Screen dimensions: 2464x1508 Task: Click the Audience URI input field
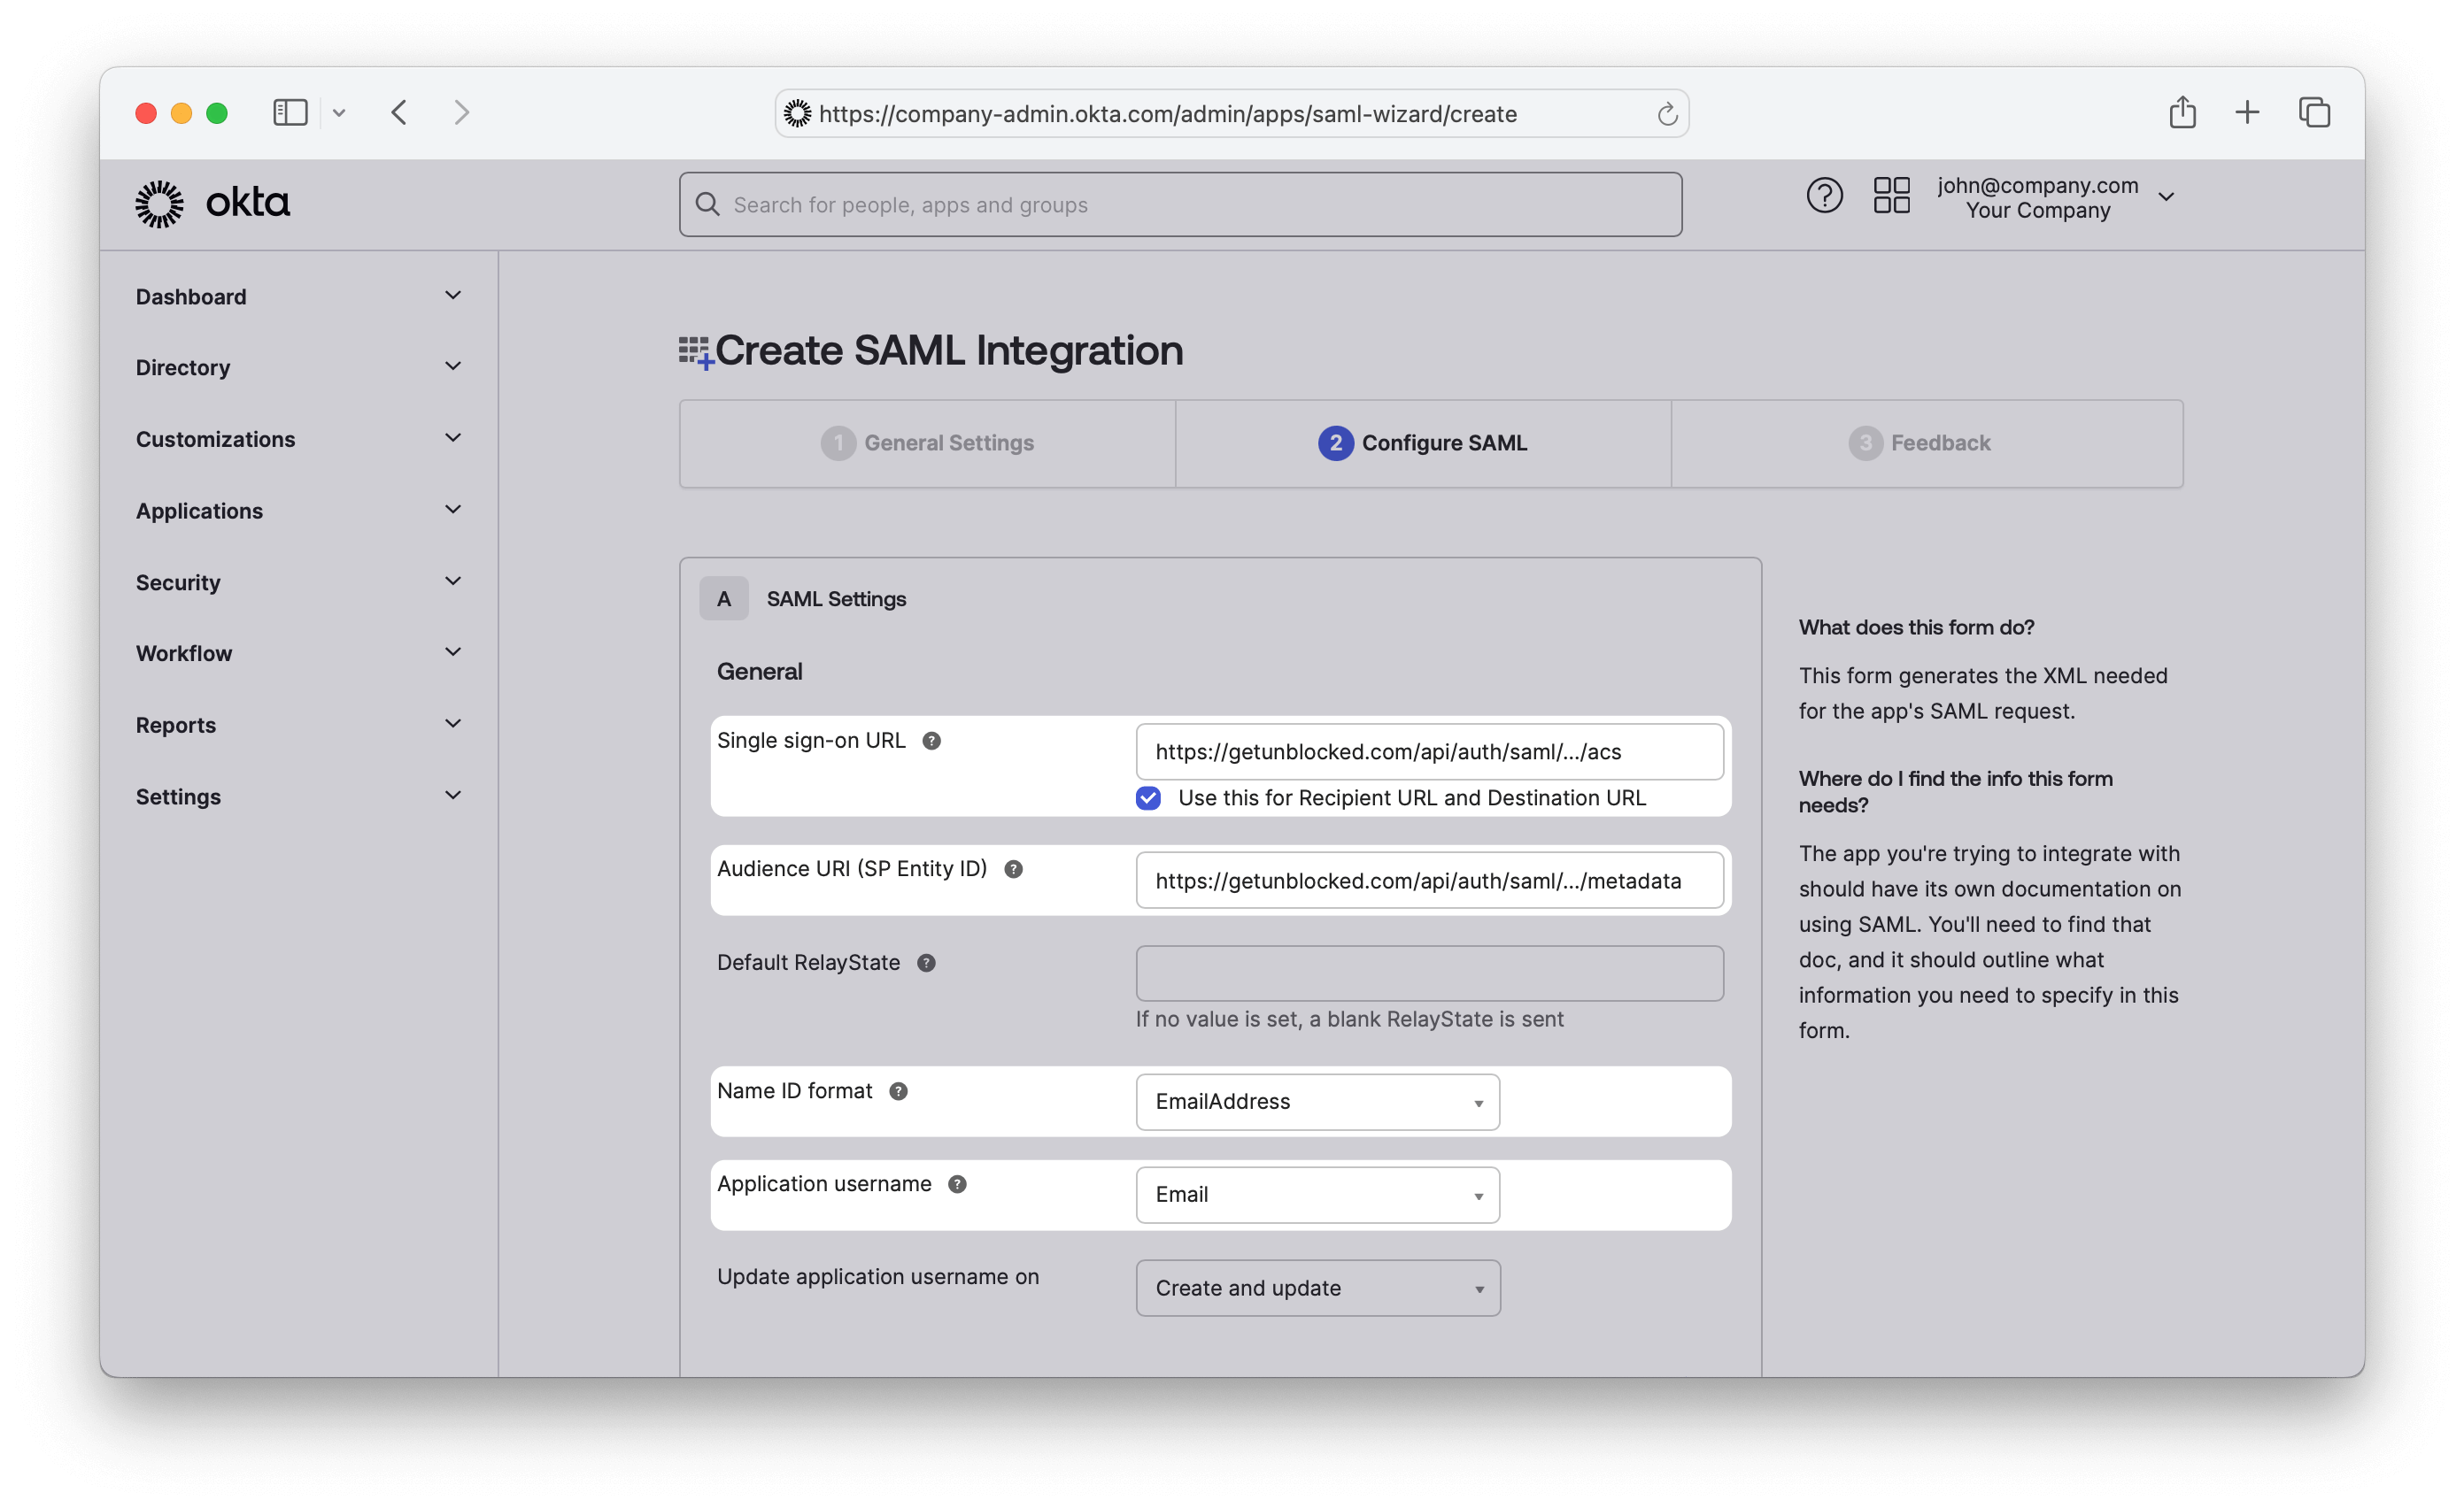[x=1429, y=881]
